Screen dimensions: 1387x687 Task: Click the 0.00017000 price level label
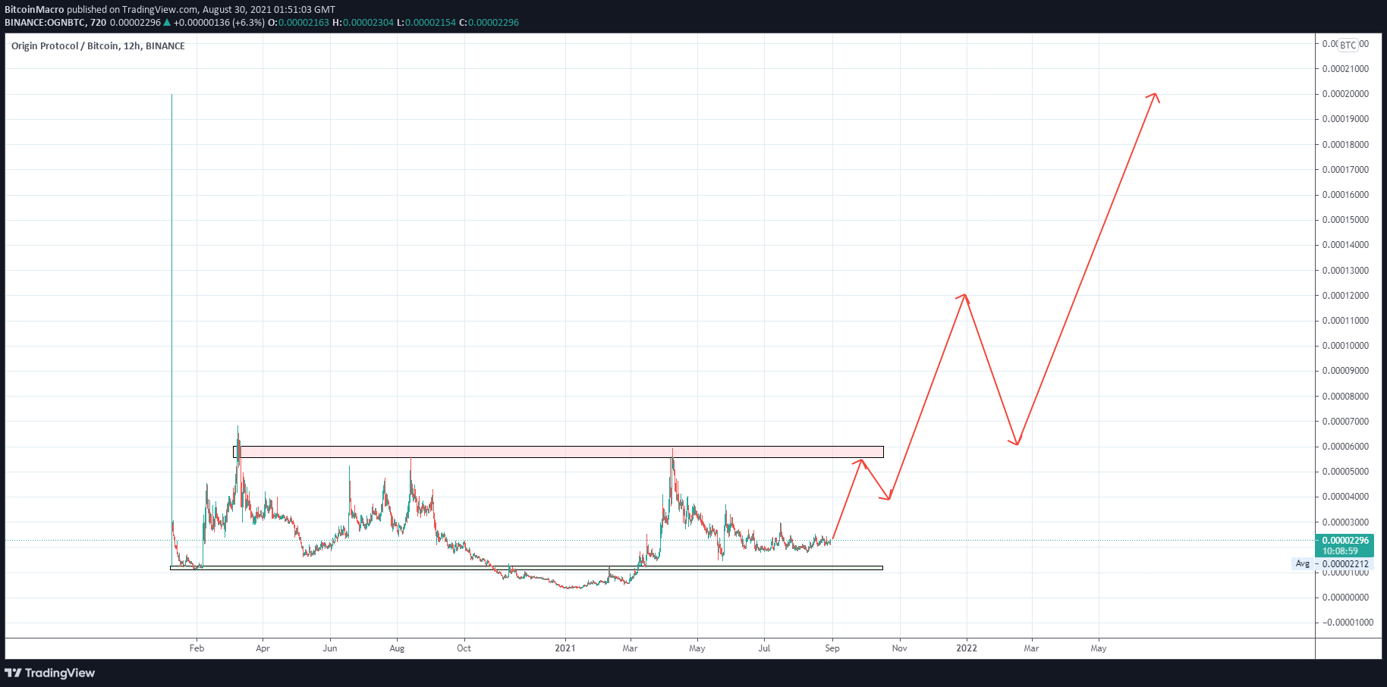(1345, 170)
